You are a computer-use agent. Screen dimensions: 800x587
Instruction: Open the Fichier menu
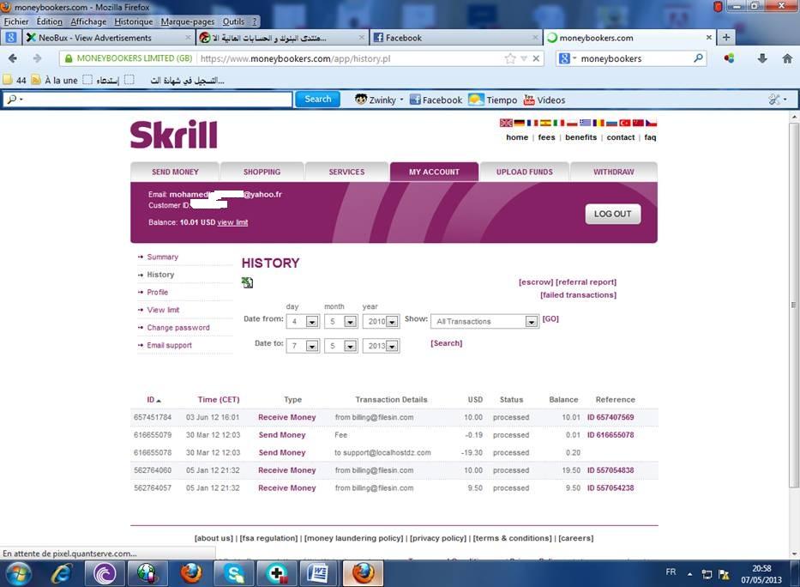click(16, 21)
